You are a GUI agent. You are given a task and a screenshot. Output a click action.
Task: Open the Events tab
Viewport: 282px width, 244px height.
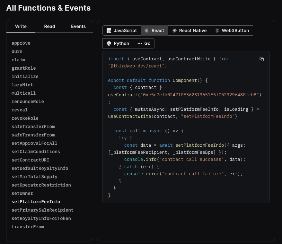[78, 26]
